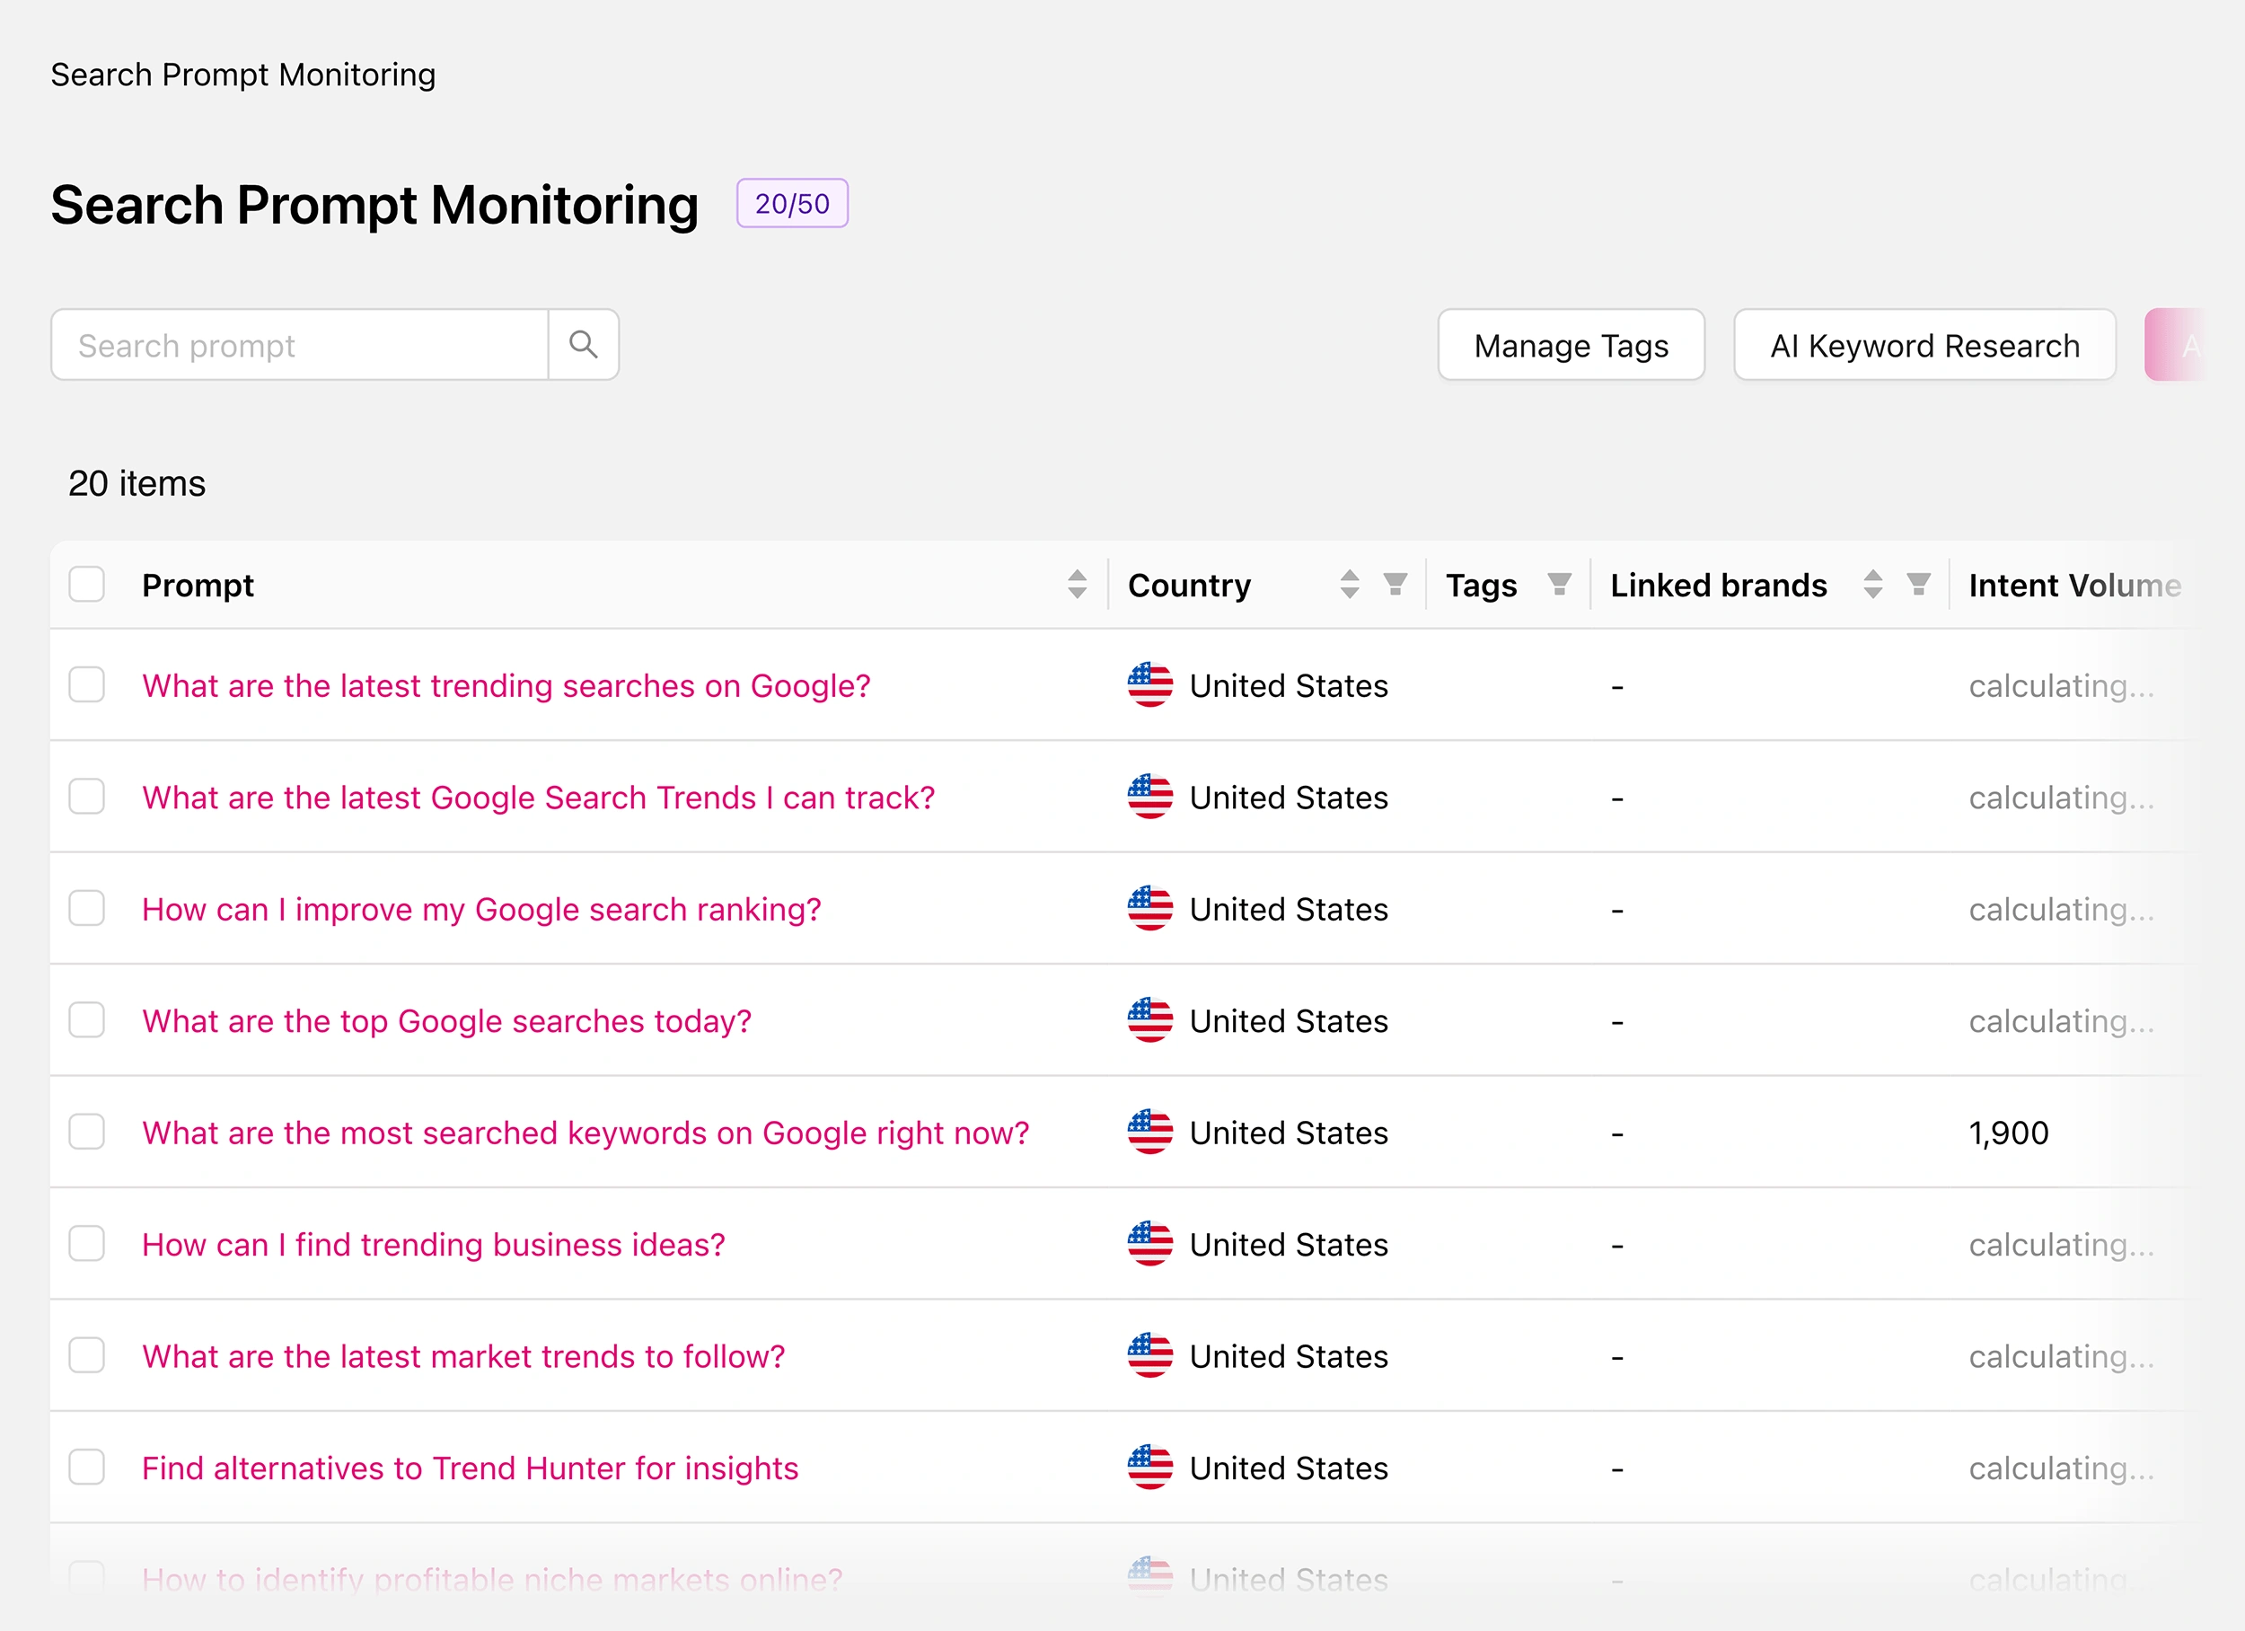Check the box for 'most searched keywords on Google'
This screenshot has width=2245, height=1631.
click(x=87, y=1133)
